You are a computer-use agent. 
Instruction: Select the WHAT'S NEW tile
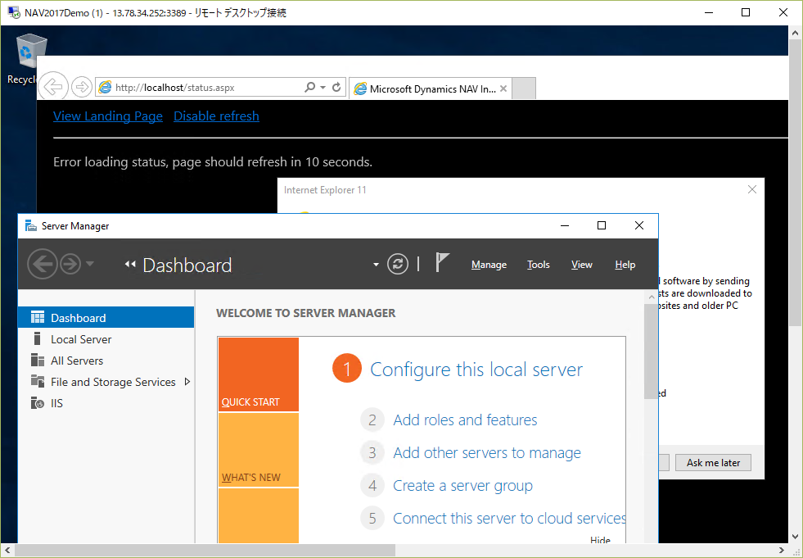[258, 450]
